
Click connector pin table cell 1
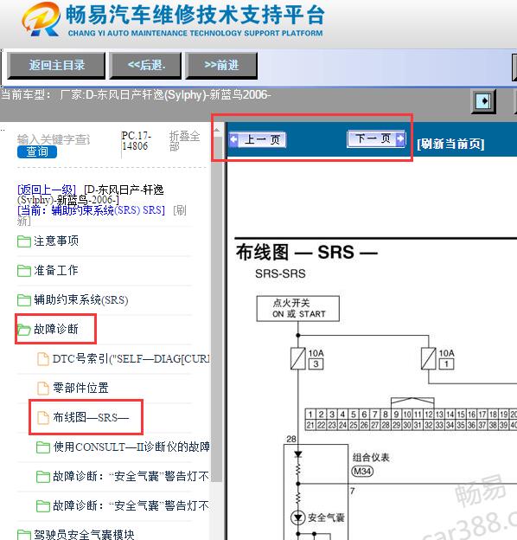310,414
